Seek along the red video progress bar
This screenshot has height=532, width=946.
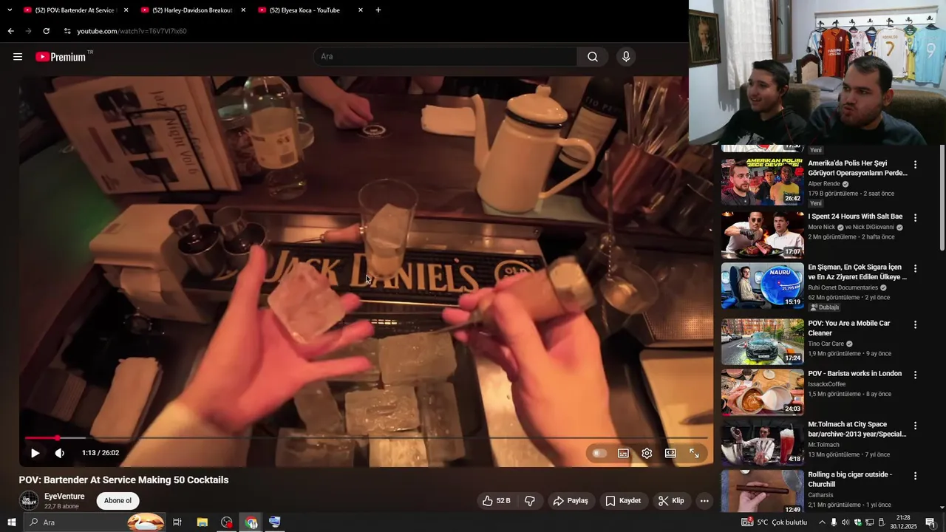[x=367, y=438]
